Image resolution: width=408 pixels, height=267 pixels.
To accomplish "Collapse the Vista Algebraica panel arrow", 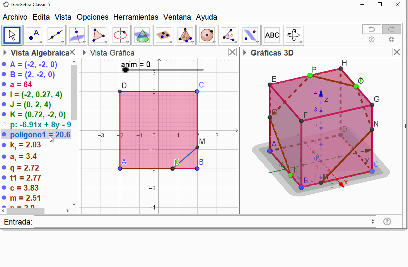I will [x=5, y=53].
